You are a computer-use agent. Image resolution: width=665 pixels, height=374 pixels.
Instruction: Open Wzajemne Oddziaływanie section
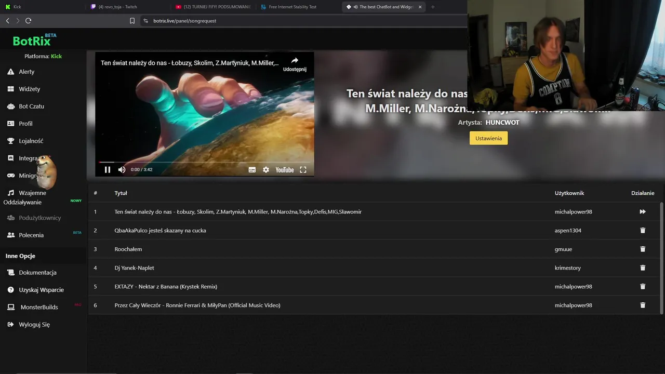(x=25, y=197)
